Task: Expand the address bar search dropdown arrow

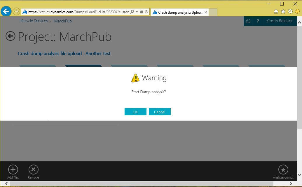Action: point(137,12)
